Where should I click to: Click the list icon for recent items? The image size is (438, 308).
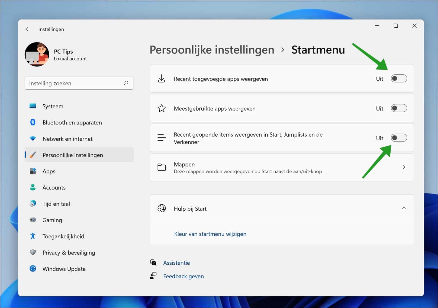click(162, 138)
